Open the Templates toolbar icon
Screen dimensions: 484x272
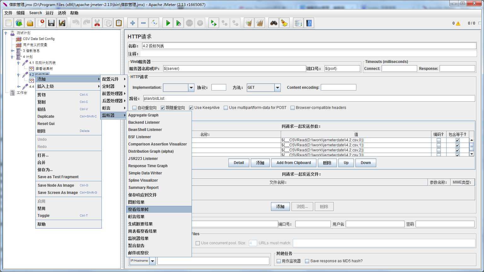click(19, 23)
